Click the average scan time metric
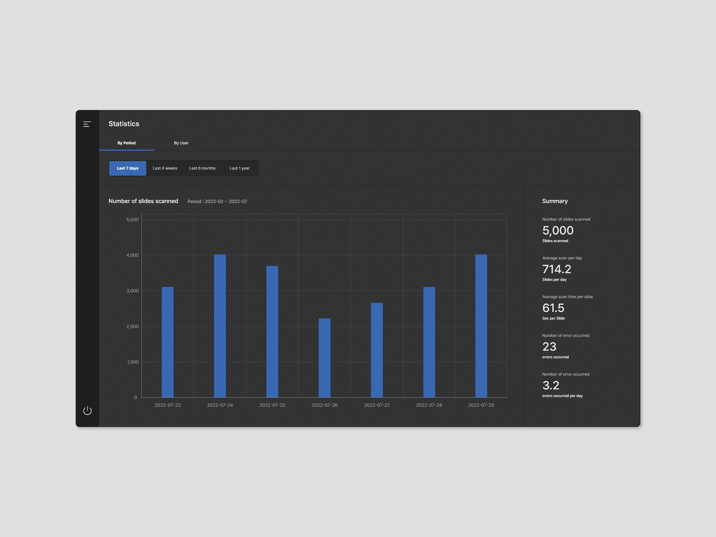This screenshot has width=716, height=537. click(554, 308)
